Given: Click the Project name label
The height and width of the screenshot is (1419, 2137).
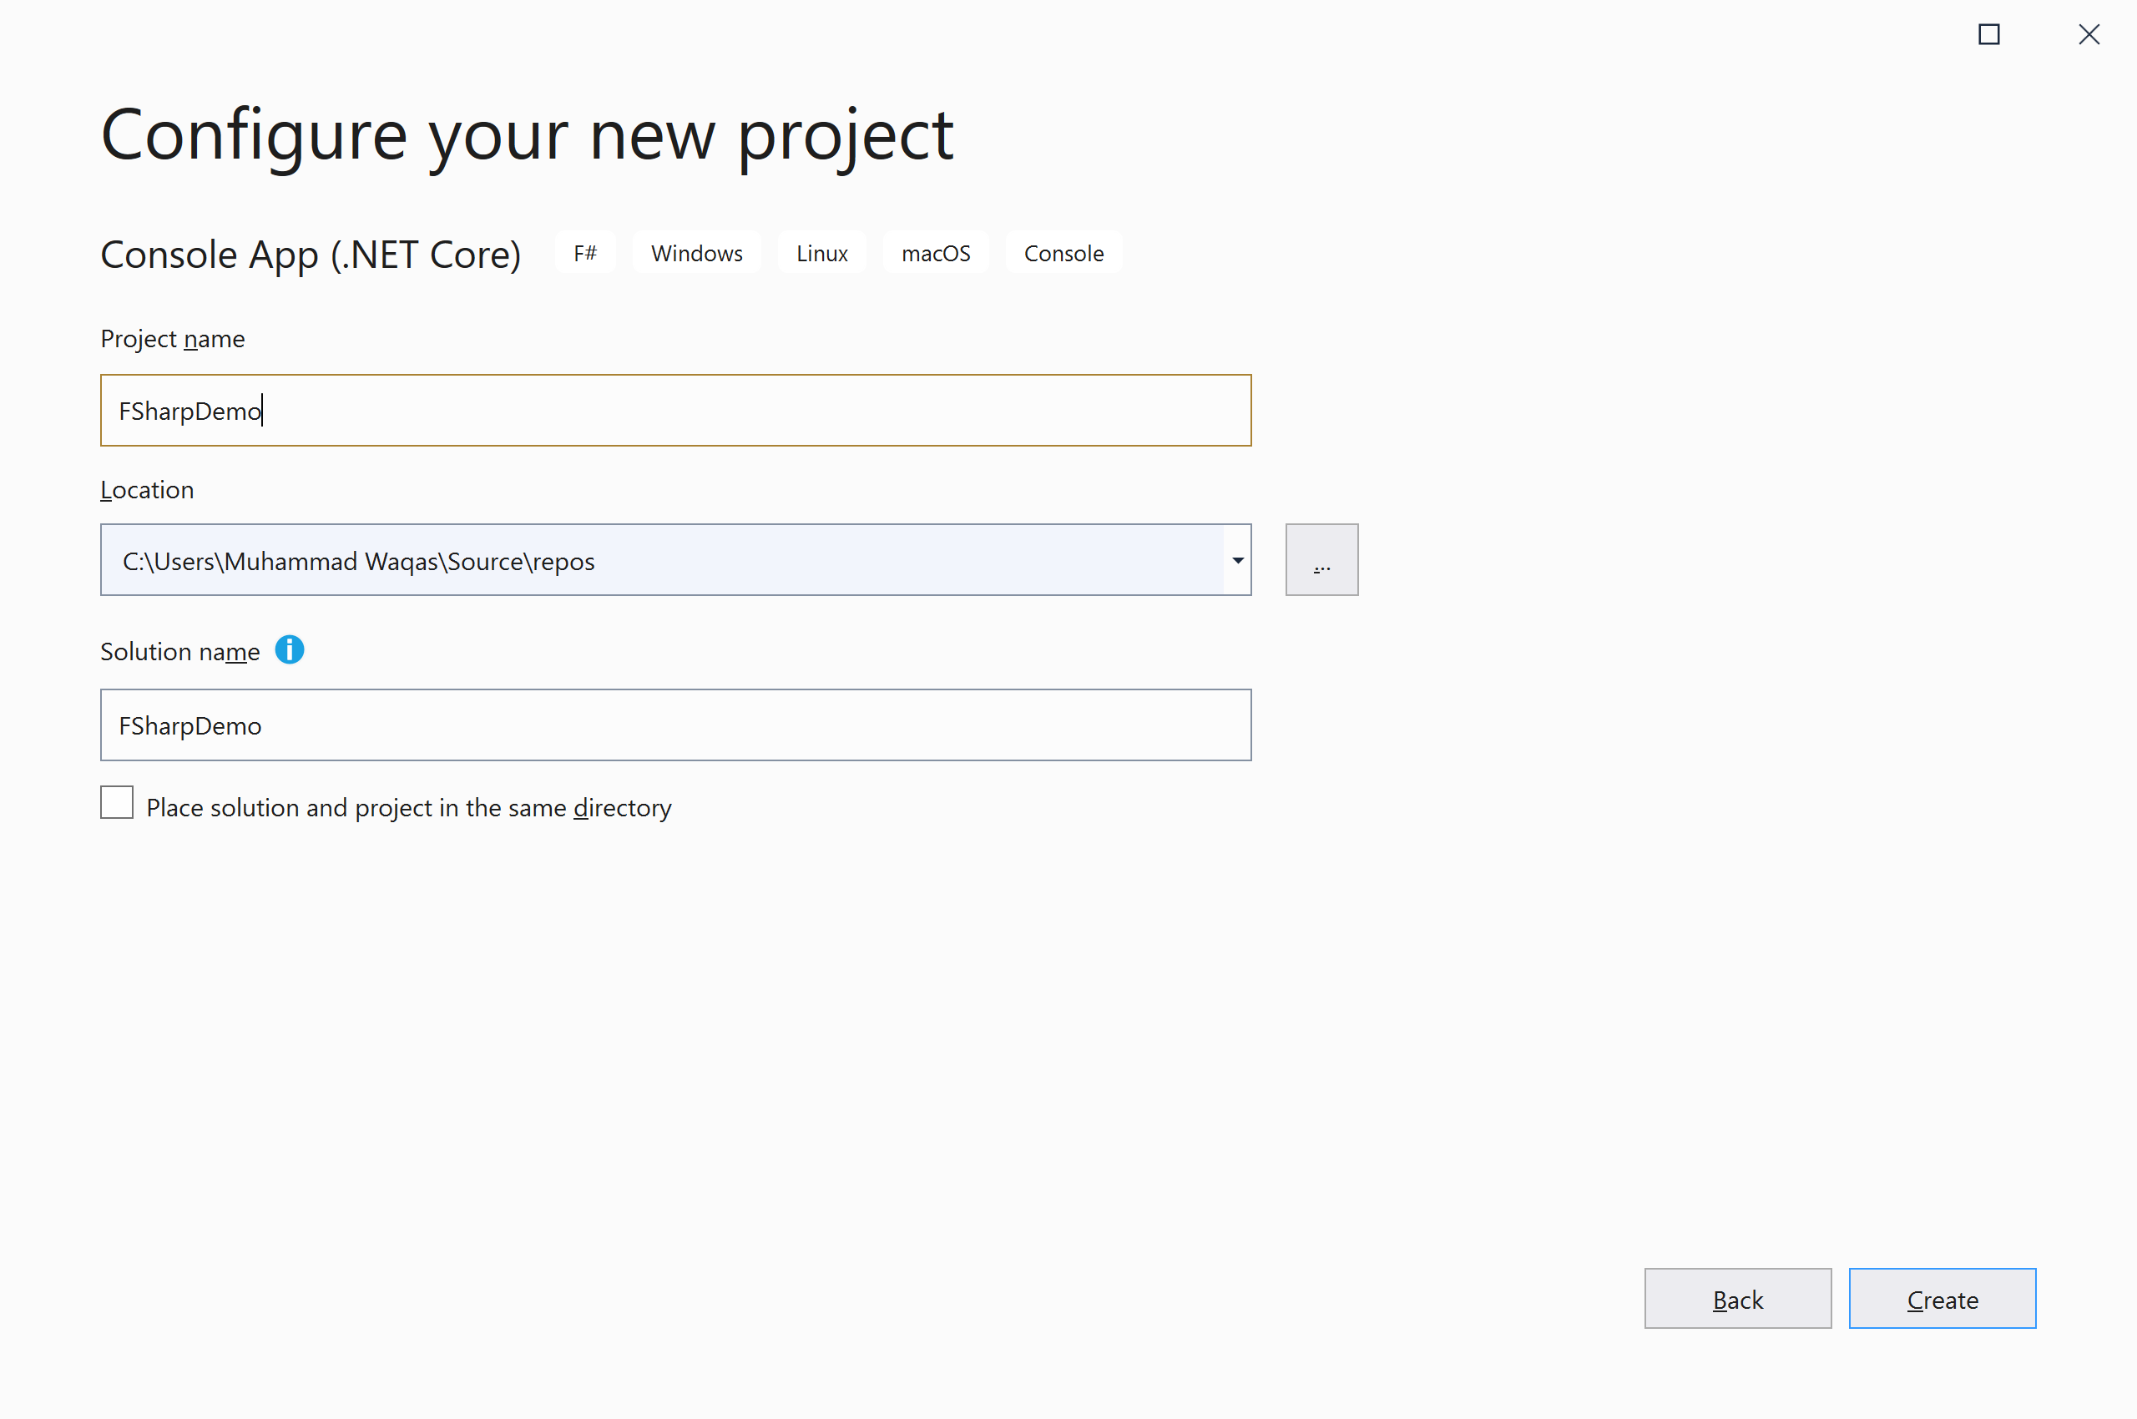Looking at the screenshot, I should coord(172,338).
